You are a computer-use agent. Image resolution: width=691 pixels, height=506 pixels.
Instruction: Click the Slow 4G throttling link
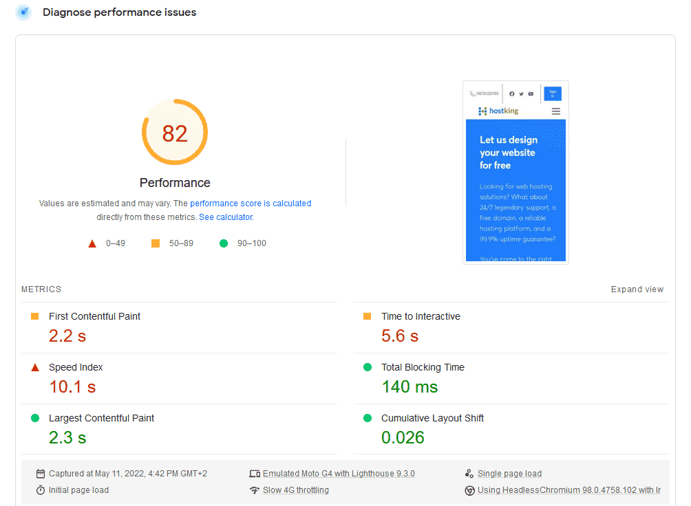pos(295,490)
